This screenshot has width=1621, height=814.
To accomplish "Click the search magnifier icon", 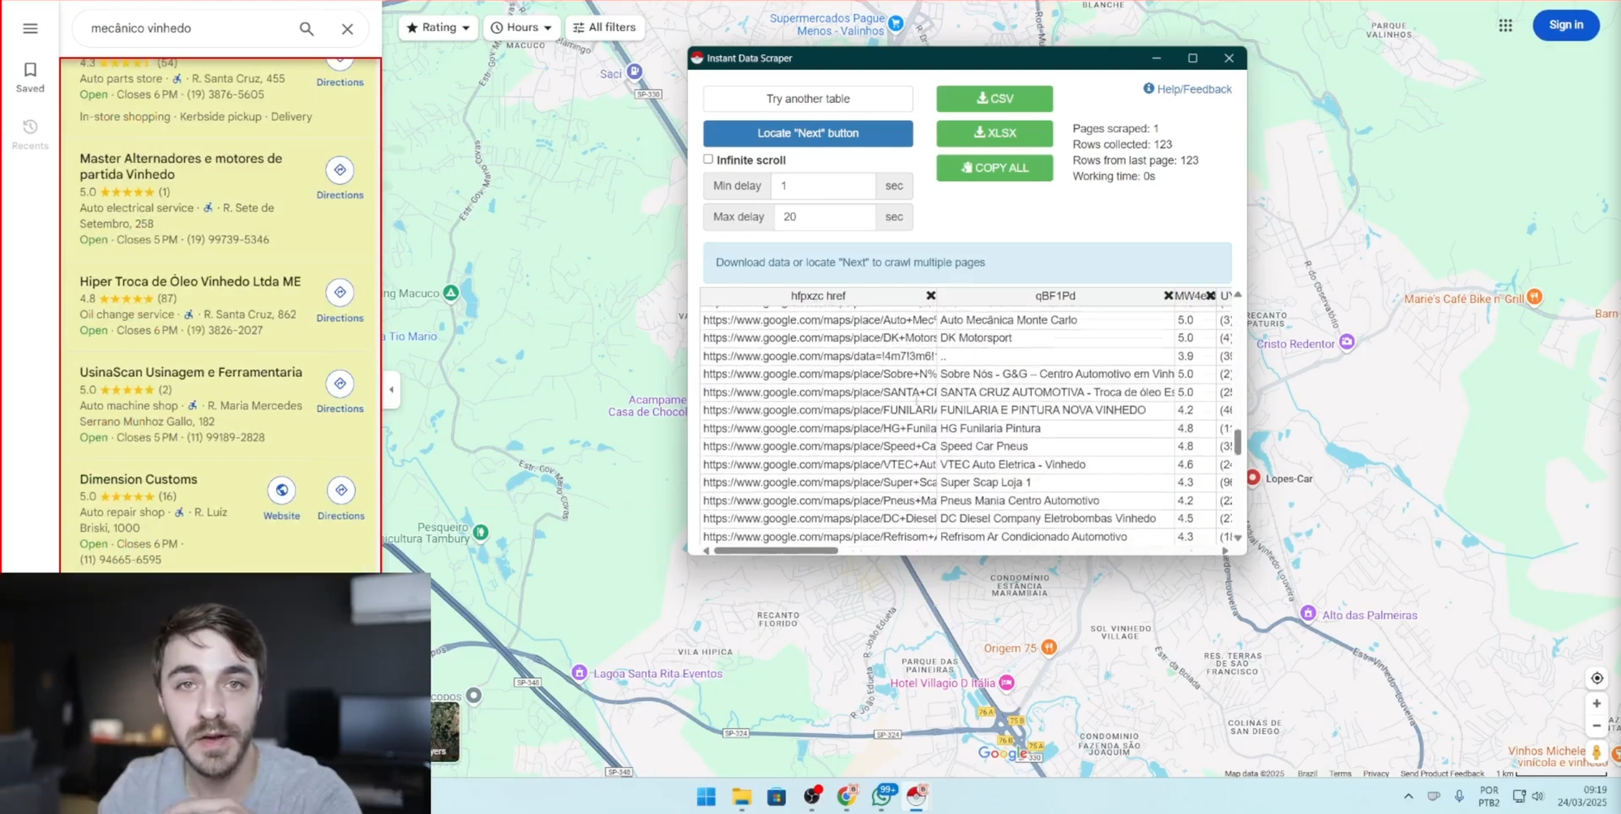I will 306,28.
